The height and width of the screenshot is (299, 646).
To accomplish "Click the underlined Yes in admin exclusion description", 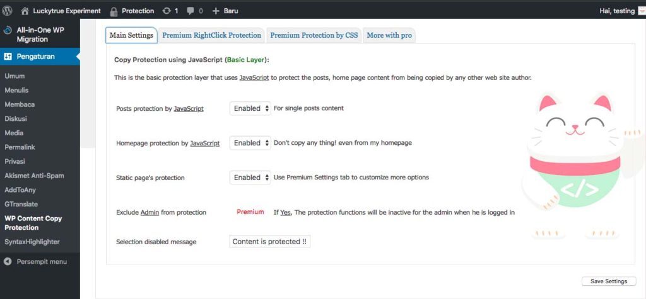I will (285, 212).
